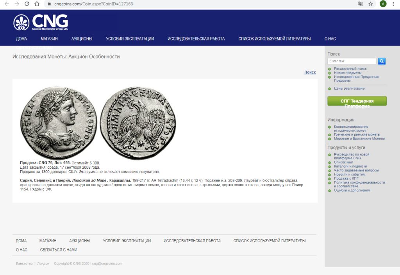Open ДОМА in the top navigation
This screenshot has width=400, height=275.
[x=21, y=39]
